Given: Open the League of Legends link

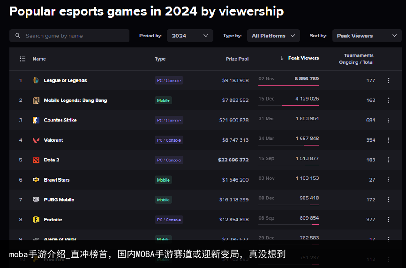Looking at the screenshot, I should coord(65,80).
